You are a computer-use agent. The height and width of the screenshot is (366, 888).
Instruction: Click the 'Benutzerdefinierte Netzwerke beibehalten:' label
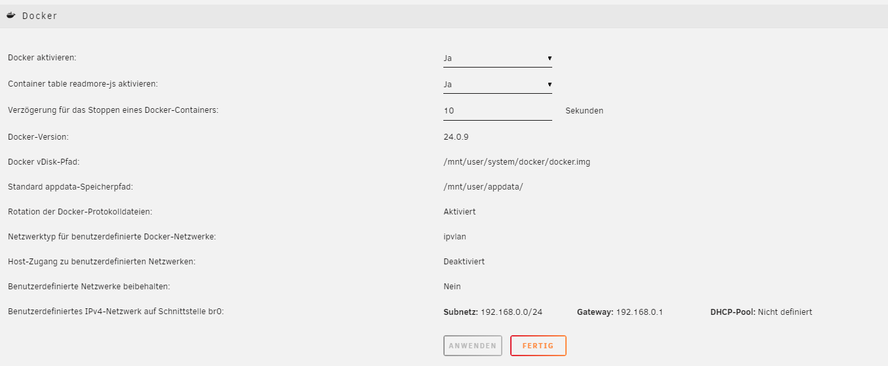pyautogui.click(x=89, y=287)
